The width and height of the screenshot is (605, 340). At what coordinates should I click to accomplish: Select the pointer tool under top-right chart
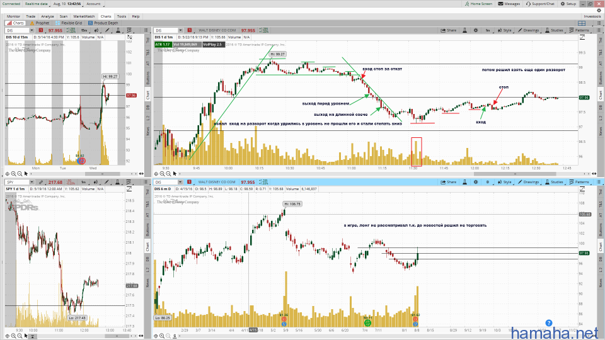(x=175, y=174)
